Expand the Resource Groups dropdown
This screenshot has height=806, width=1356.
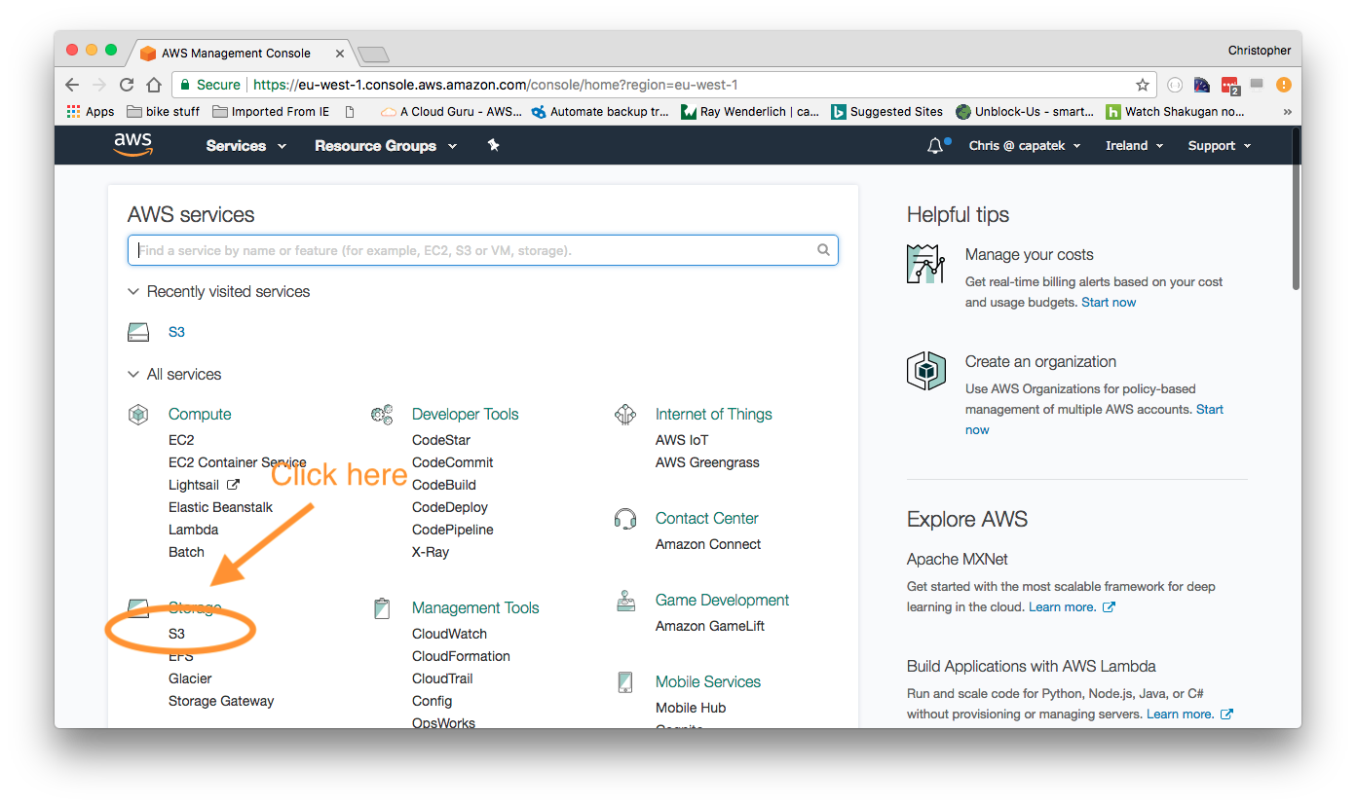pos(385,146)
